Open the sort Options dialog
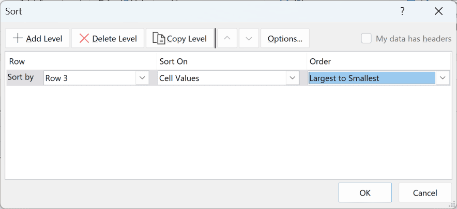The image size is (457, 209). [285, 38]
